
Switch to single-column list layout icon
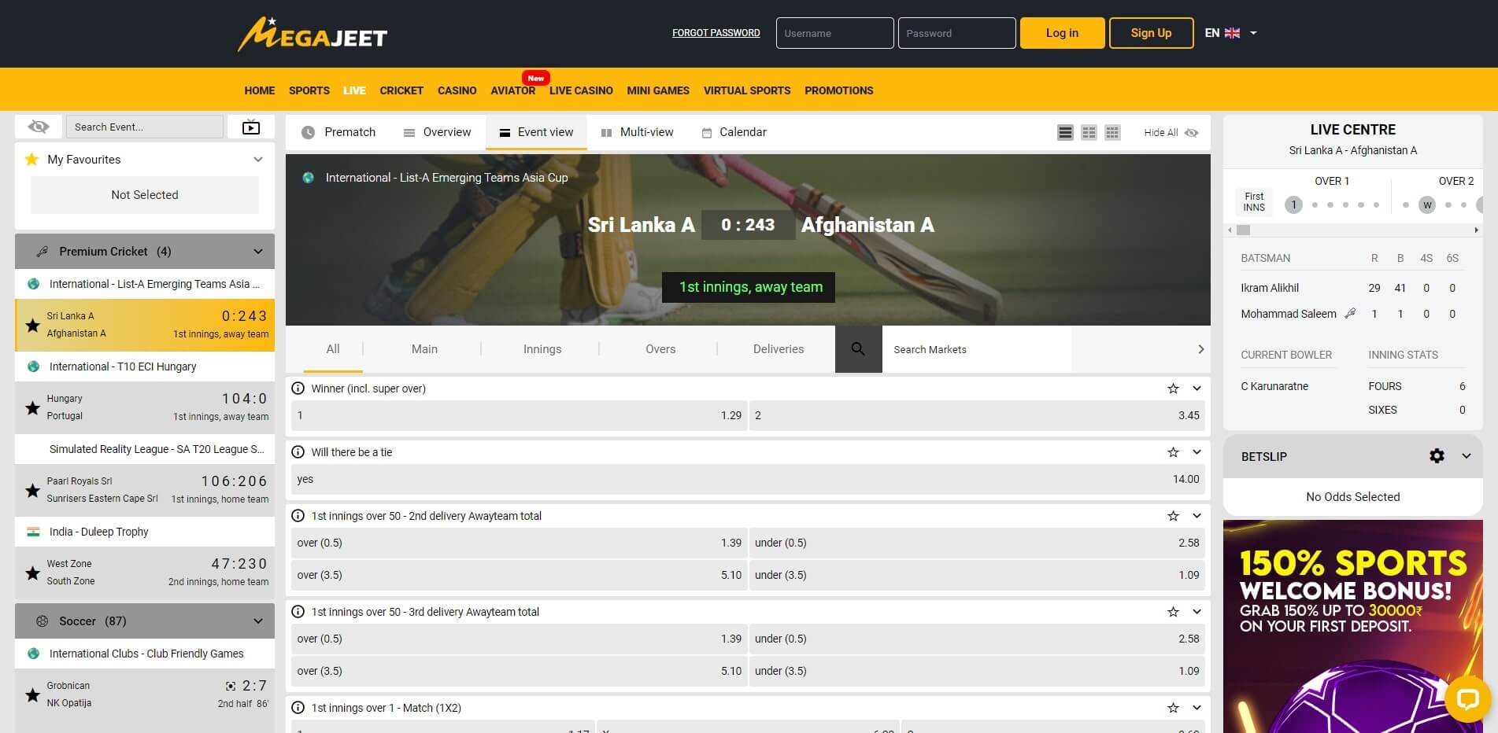(x=1065, y=133)
